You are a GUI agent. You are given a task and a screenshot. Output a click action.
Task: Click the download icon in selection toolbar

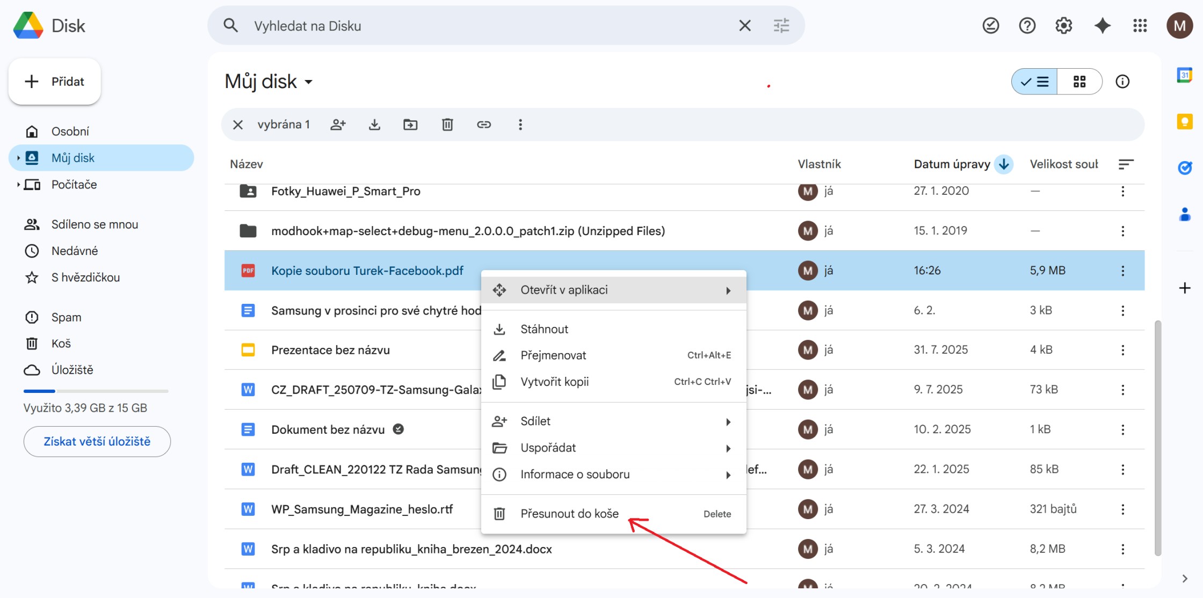click(x=374, y=125)
